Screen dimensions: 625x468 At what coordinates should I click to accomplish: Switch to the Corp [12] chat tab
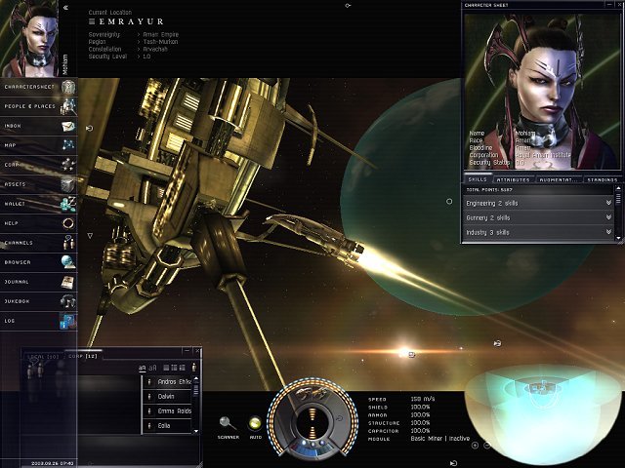coord(82,356)
